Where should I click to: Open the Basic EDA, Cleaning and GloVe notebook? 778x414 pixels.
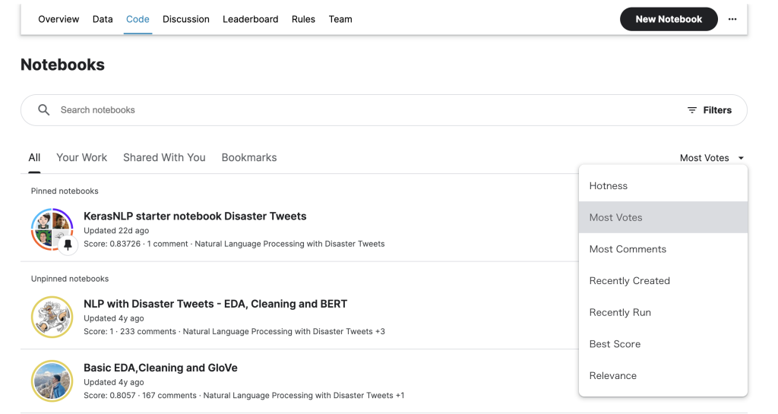point(160,368)
